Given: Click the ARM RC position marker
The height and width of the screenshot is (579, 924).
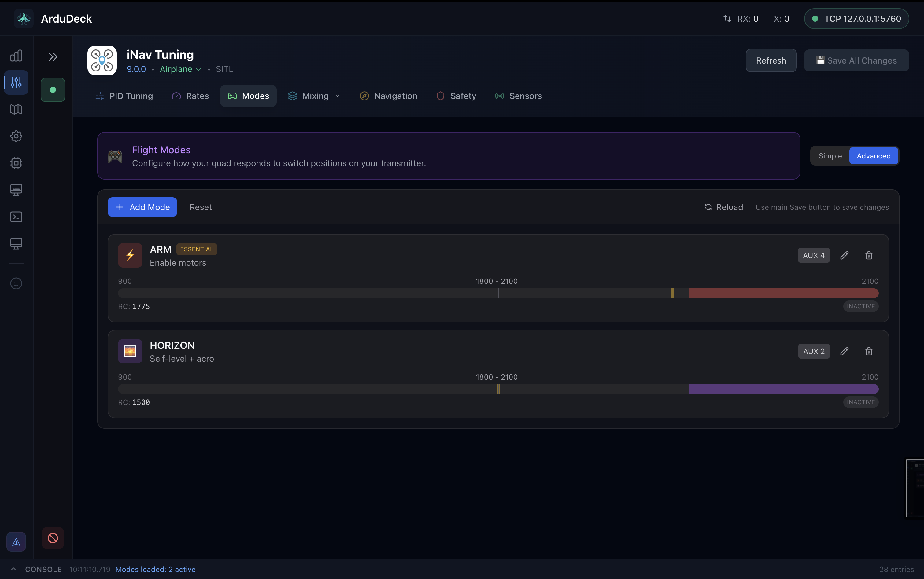Looking at the screenshot, I should (x=672, y=293).
